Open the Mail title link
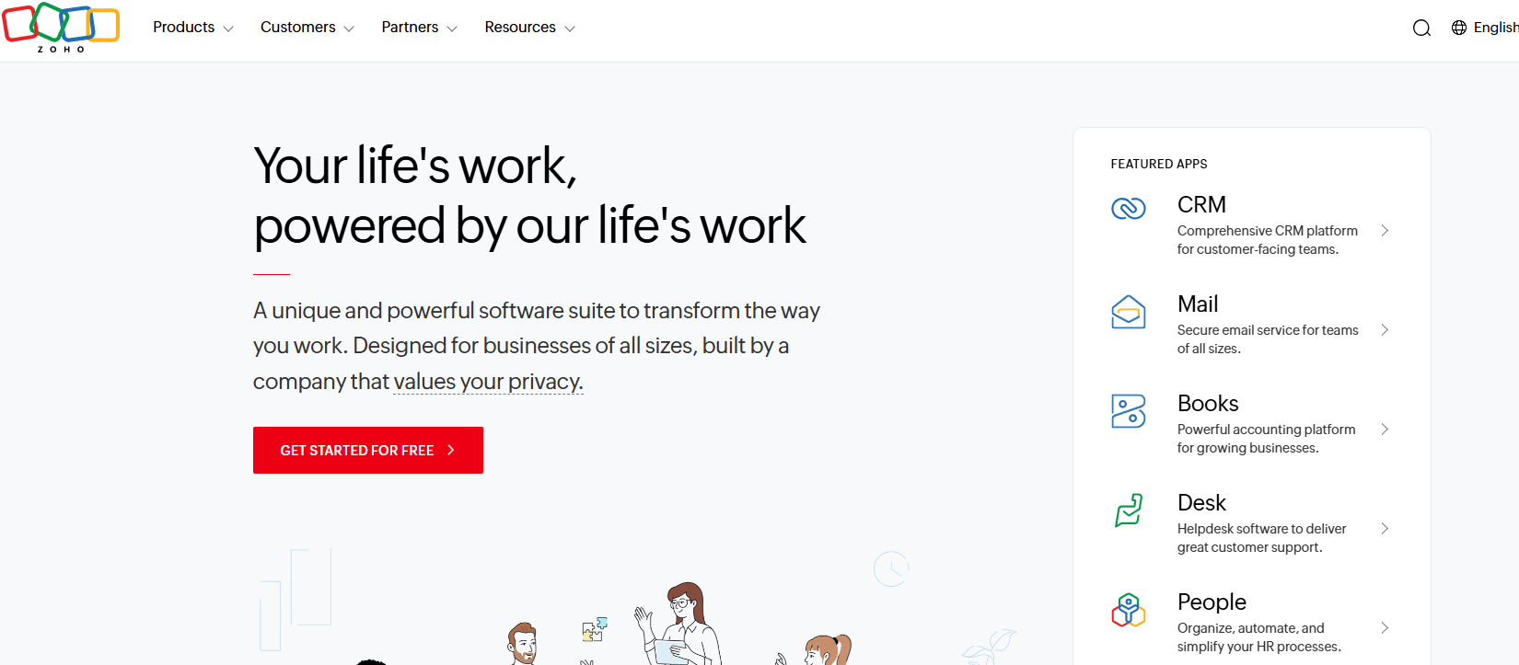The height and width of the screenshot is (665, 1519). pos(1198,304)
